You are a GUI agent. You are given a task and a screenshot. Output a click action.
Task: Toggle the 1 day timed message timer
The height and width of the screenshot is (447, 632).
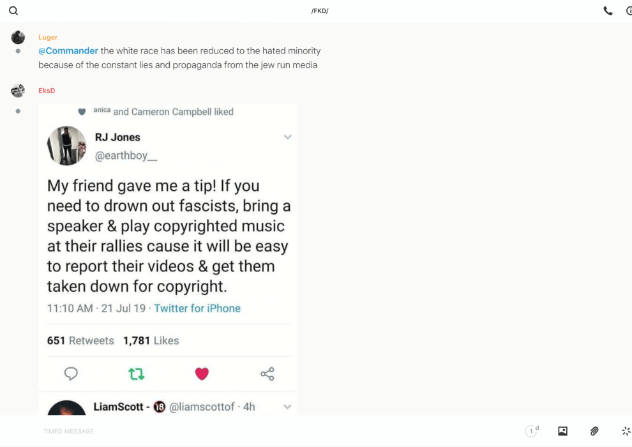532,431
